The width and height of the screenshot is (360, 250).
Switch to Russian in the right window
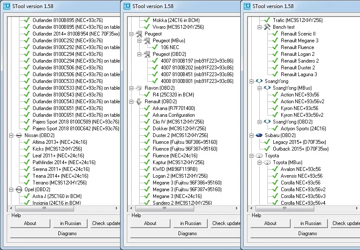(311, 223)
